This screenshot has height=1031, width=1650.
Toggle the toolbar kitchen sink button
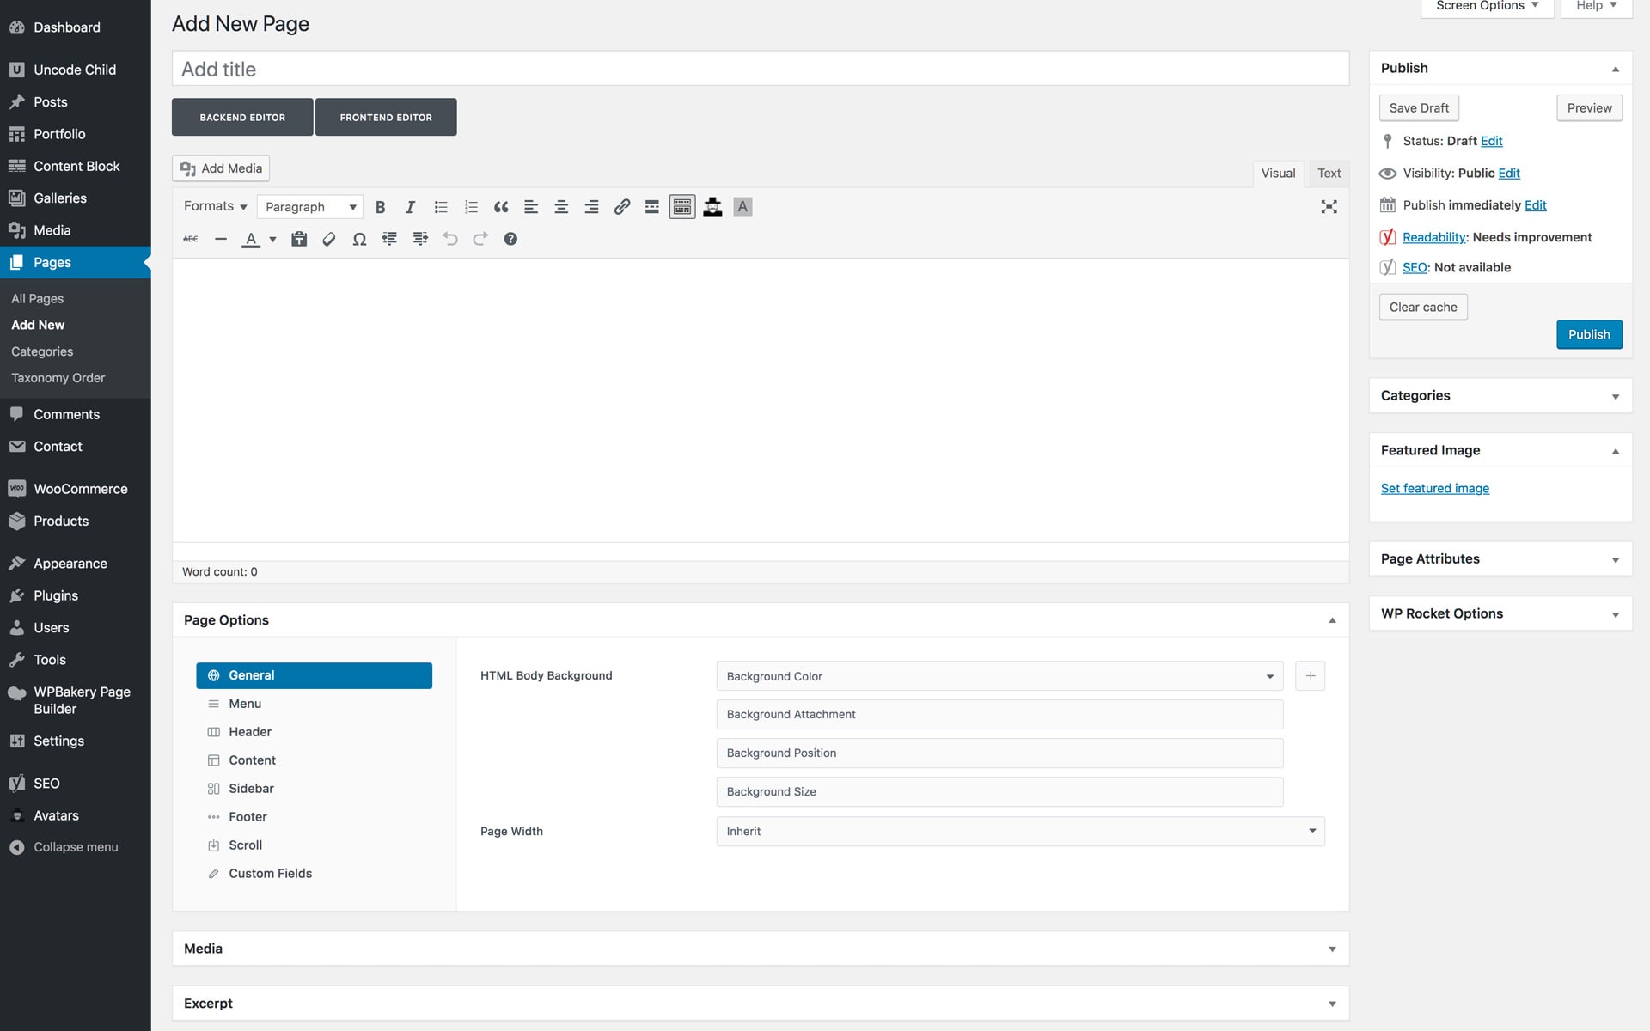[682, 207]
